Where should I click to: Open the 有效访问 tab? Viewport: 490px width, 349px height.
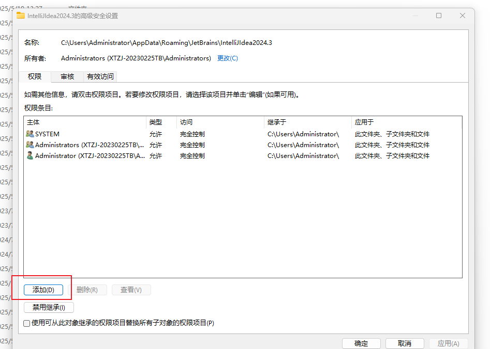point(100,76)
